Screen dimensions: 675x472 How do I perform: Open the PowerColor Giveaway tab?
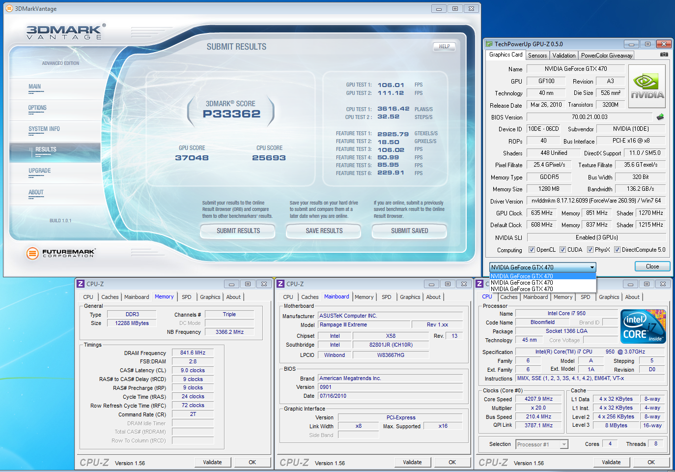(x=606, y=56)
